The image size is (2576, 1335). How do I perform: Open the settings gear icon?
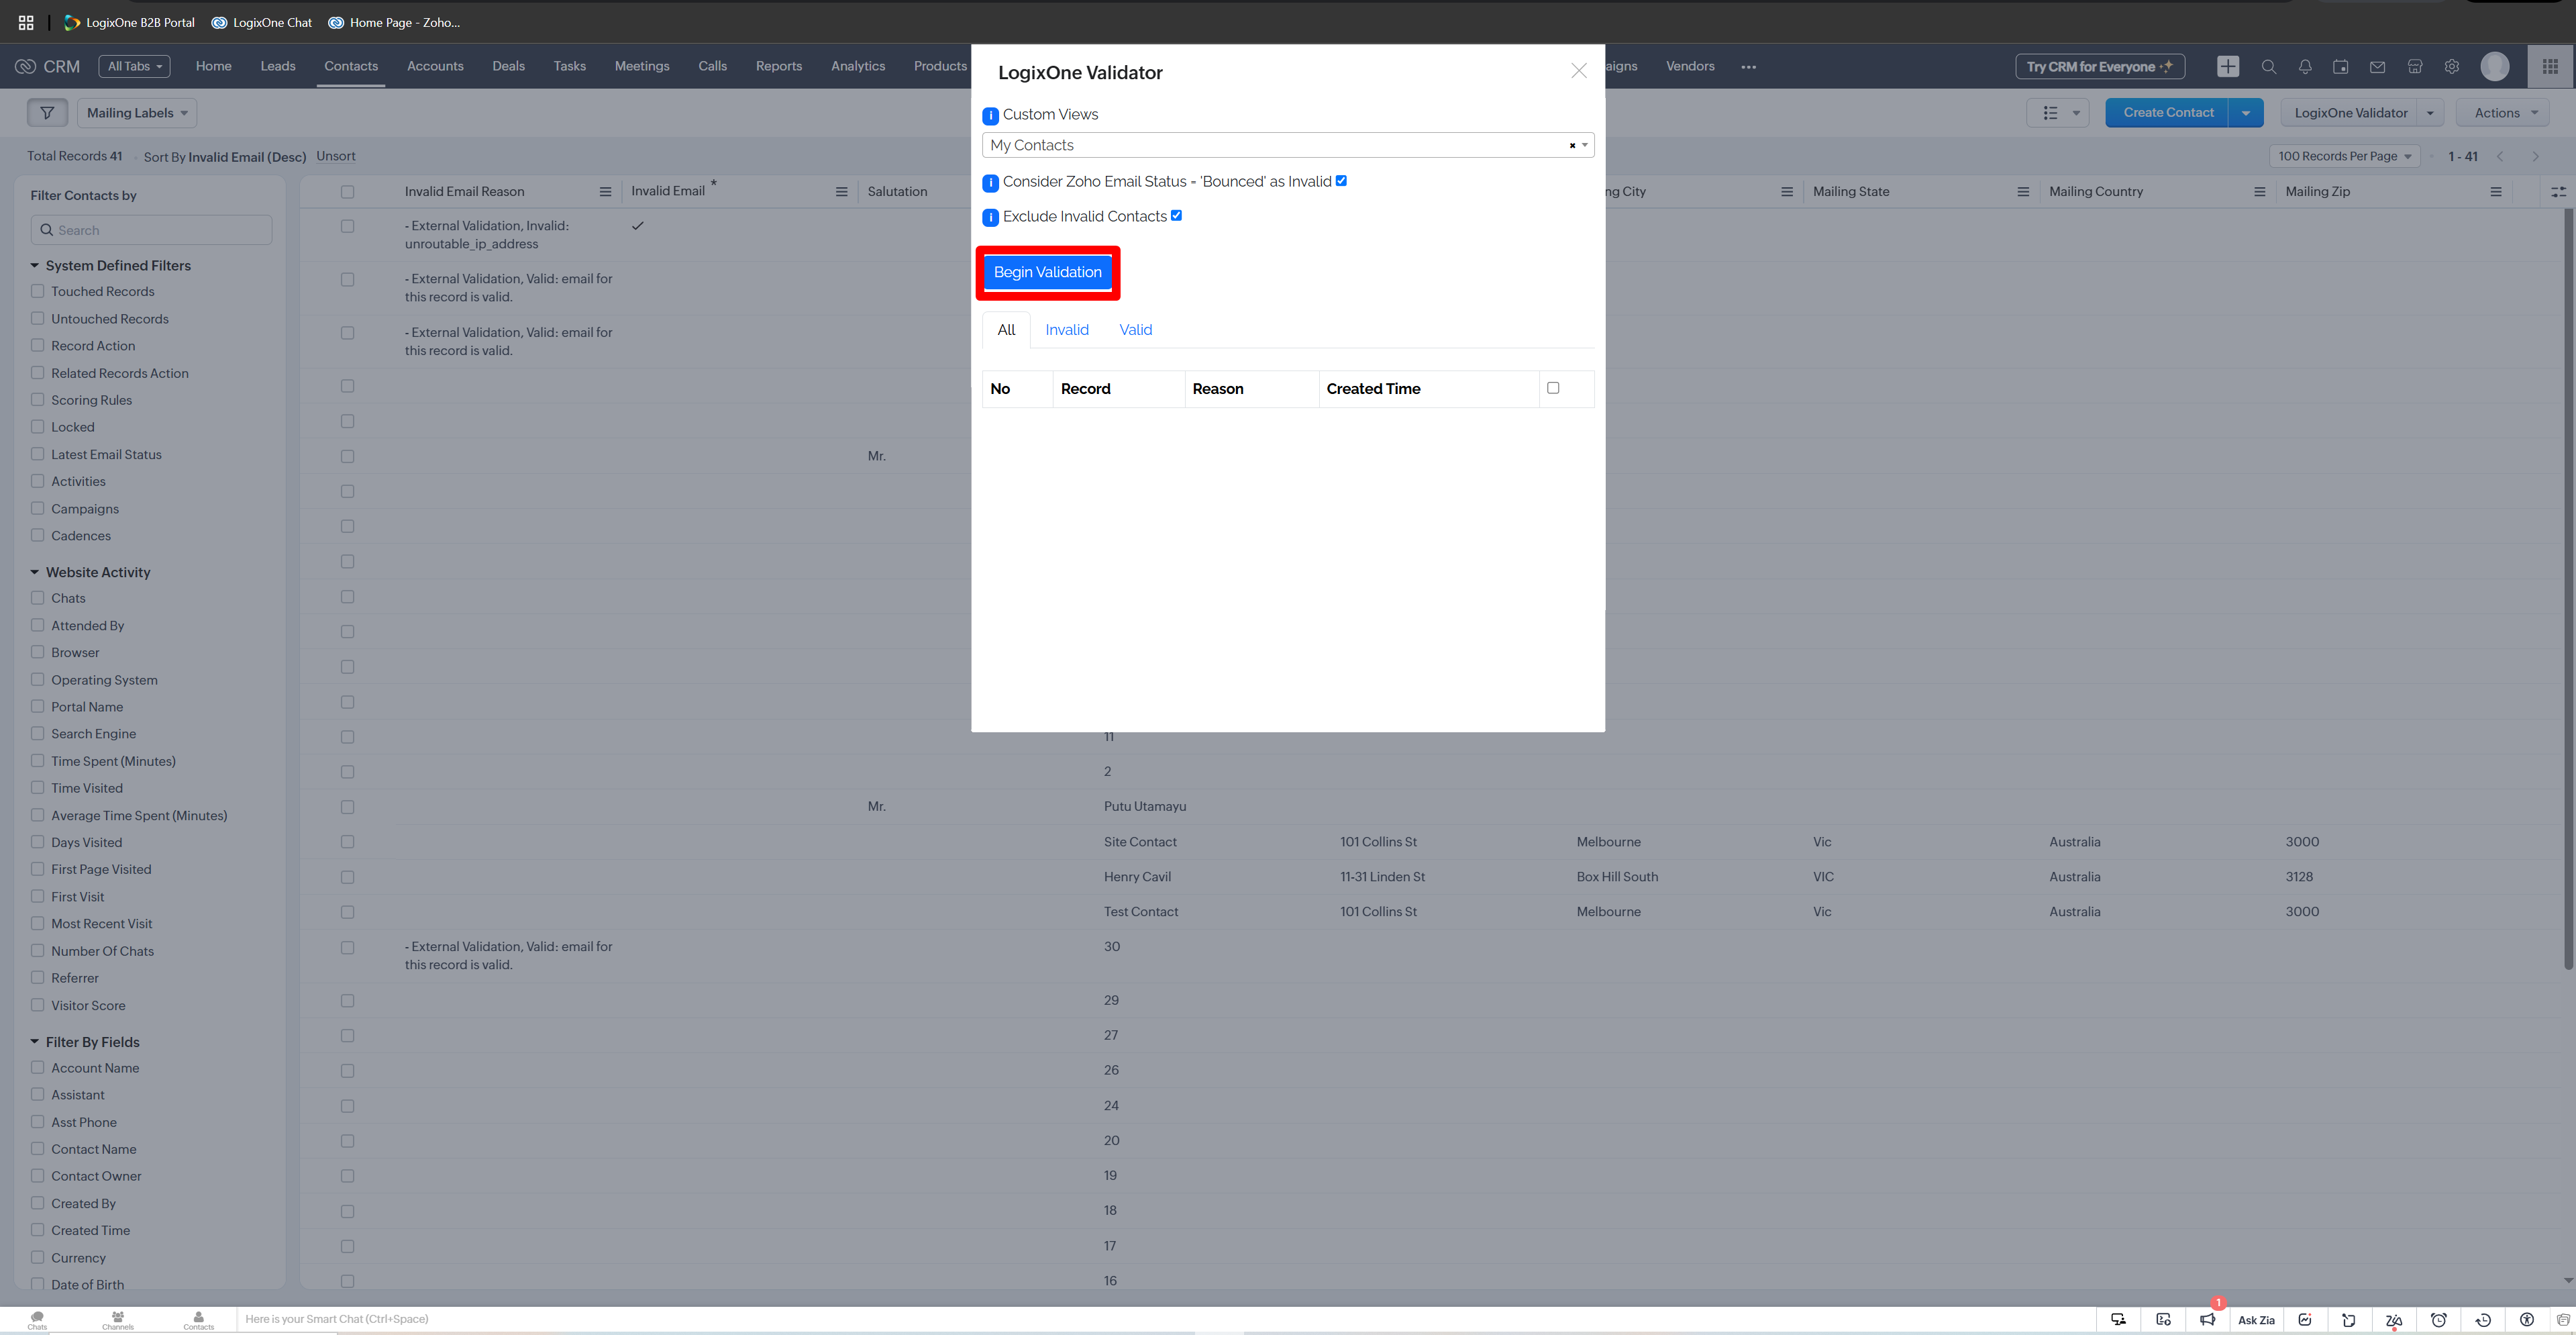2451,66
